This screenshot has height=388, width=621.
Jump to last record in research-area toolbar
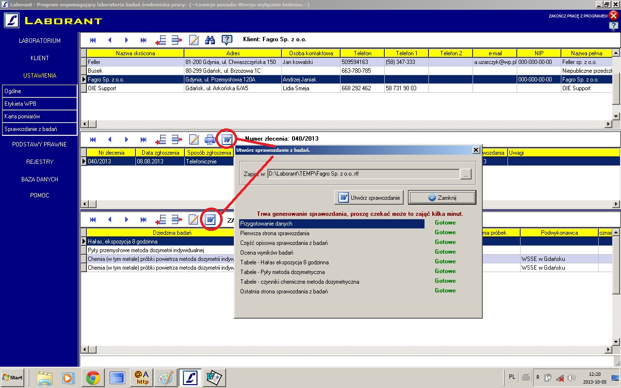click(x=144, y=220)
